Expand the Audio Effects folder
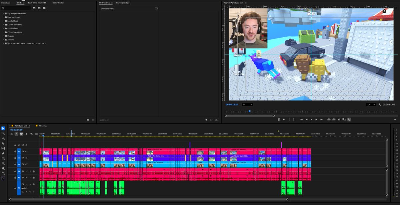The image size is (400, 205). (3, 21)
